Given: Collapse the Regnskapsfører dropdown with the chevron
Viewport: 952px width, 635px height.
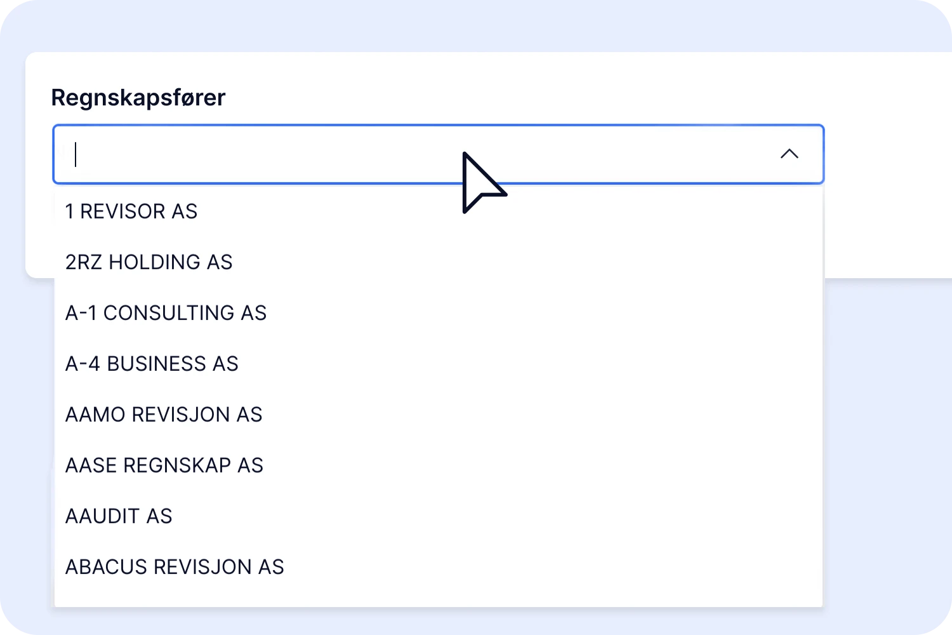Looking at the screenshot, I should [789, 154].
